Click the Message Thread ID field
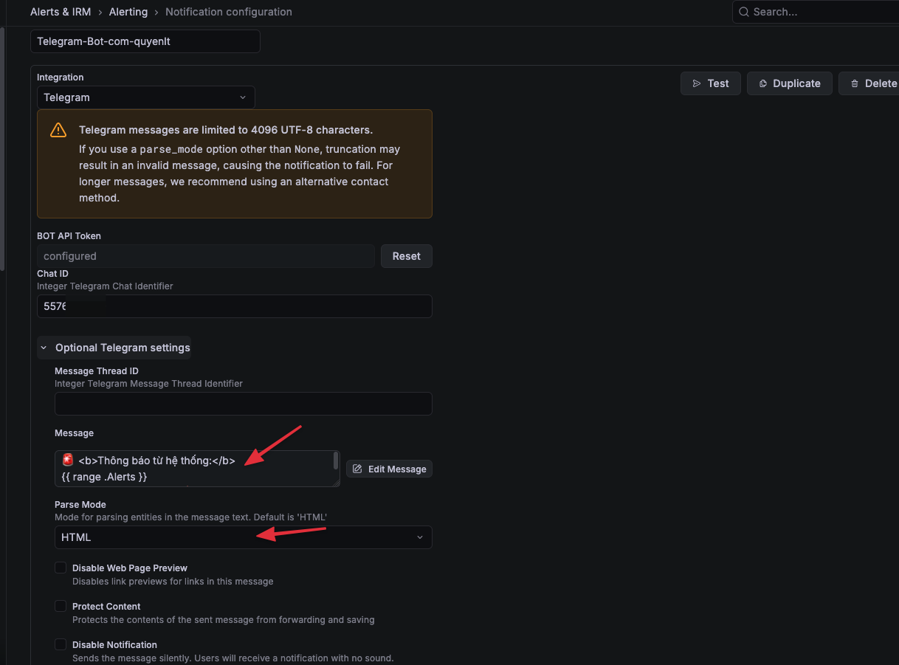 (243, 404)
